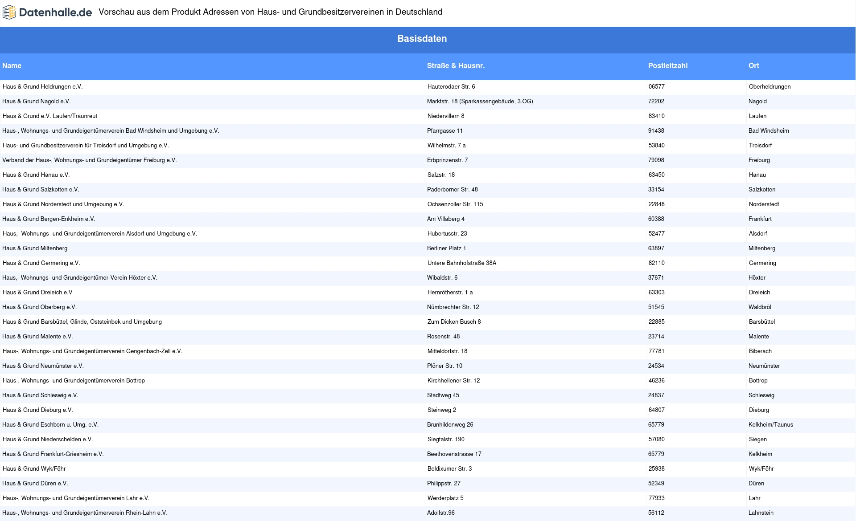856x521 pixels.
Task: Click the Alsdorf und Umgebung association name
Action: (100, 234)
